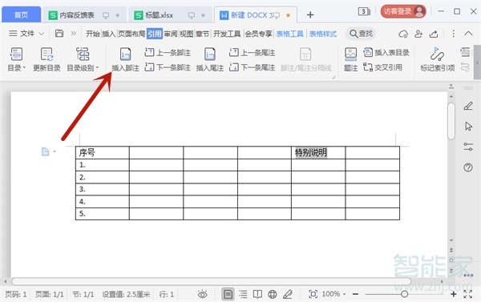This screenshot has height=302, width=481.
Task: Click the share export icon
Action: pos(434,34)
